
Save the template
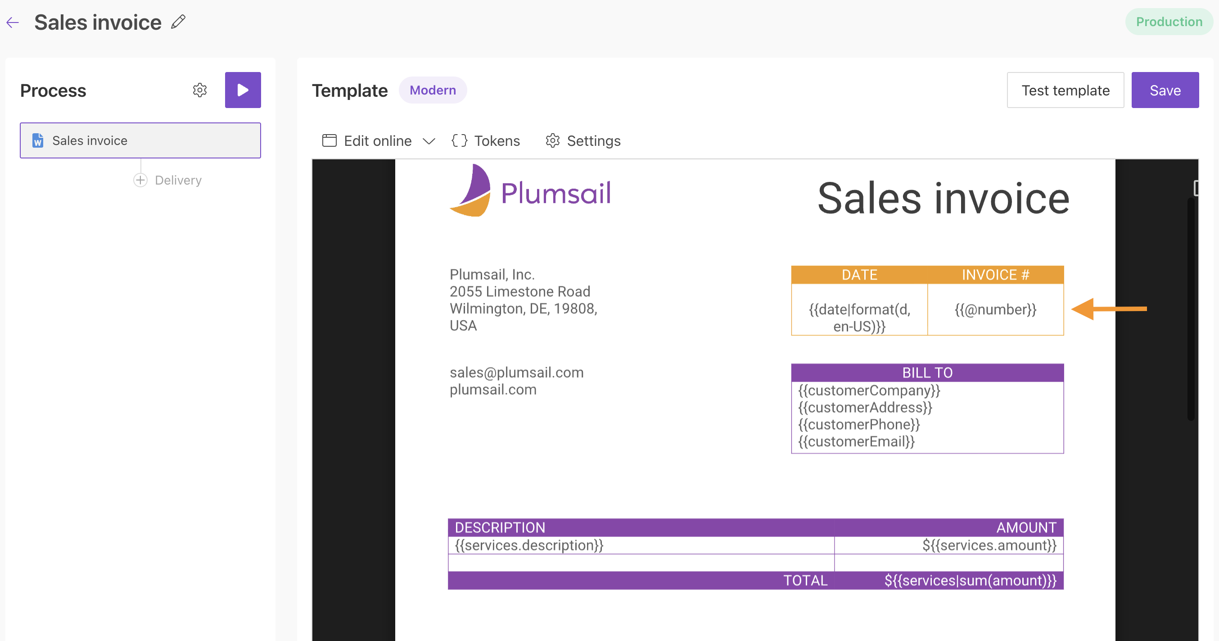coord(1165,90)
